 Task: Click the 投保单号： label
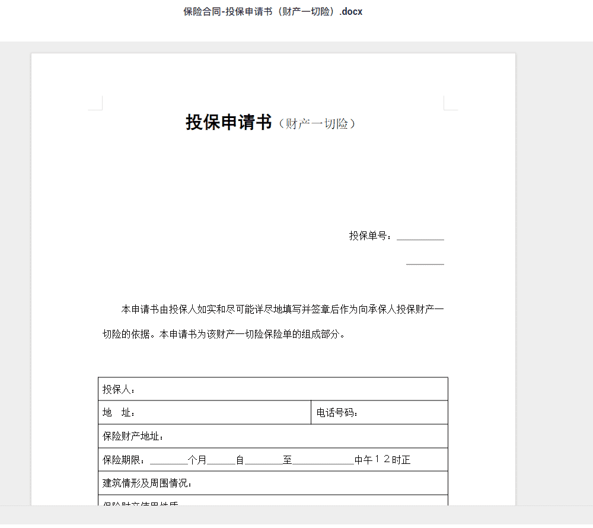click(x=370, y=236)
